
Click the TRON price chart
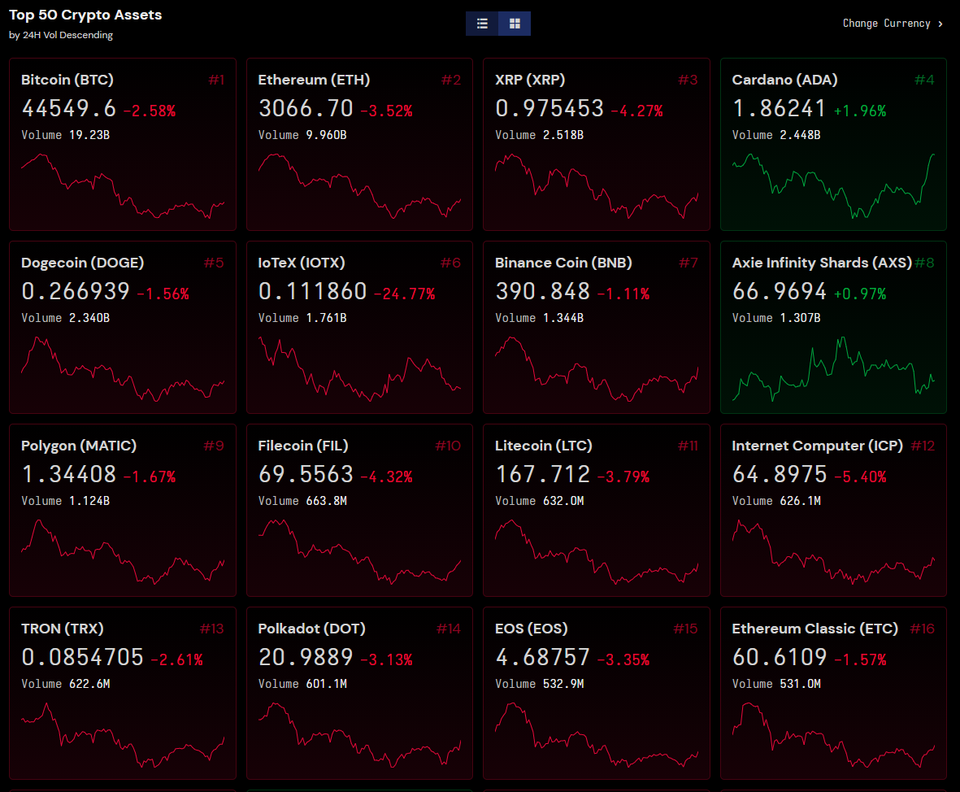[x=123, y=735]
